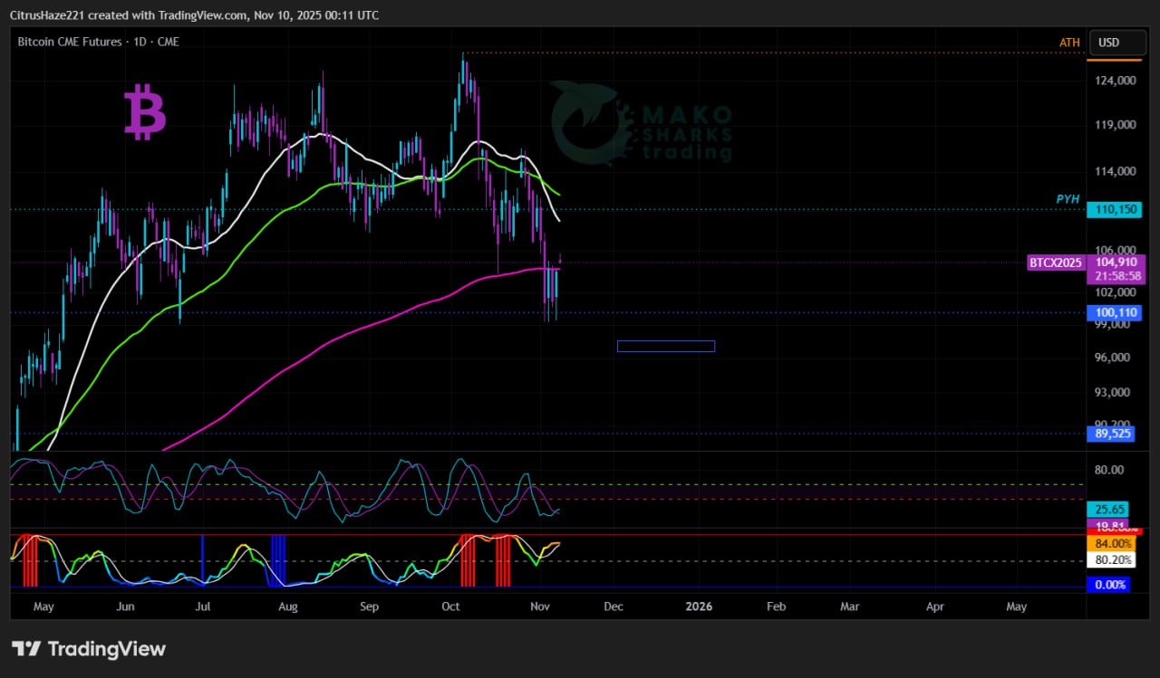Click the blue 0.00% indicator label

pyautogui.click(x=1110, y=585)
